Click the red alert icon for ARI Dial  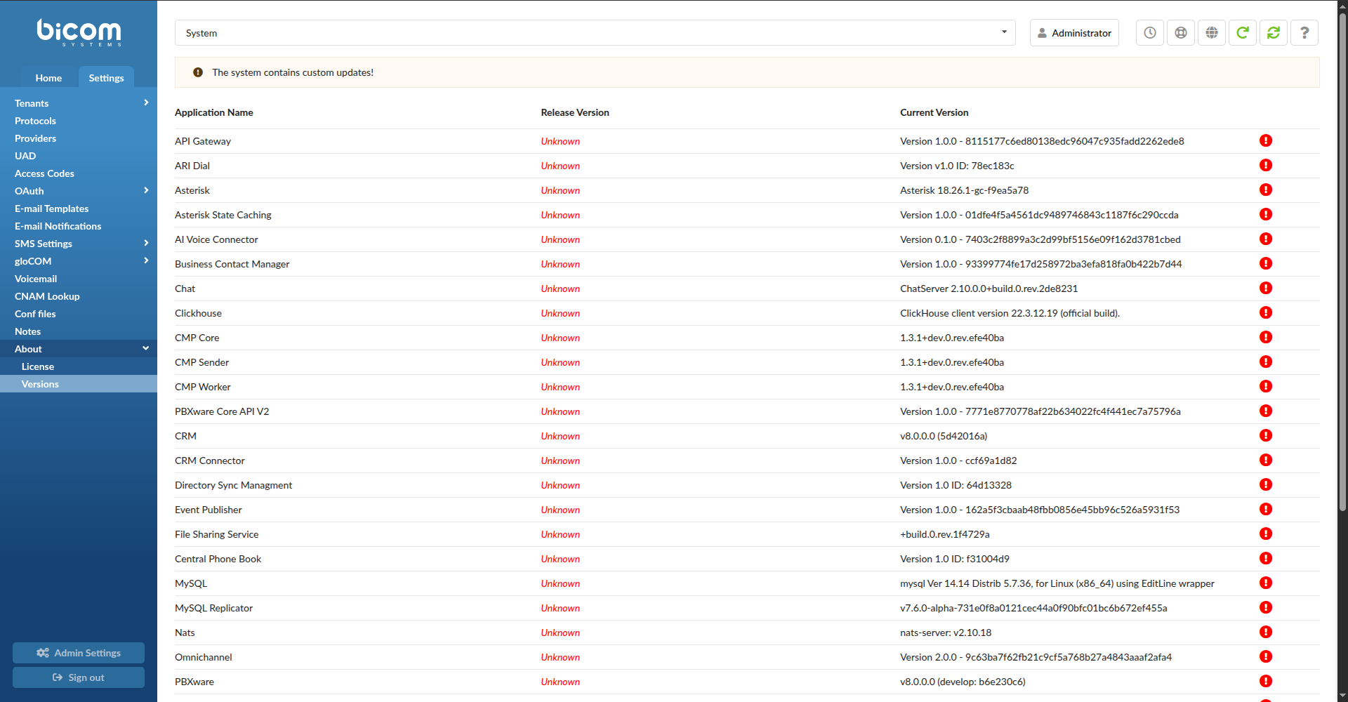coord(1266,165)
